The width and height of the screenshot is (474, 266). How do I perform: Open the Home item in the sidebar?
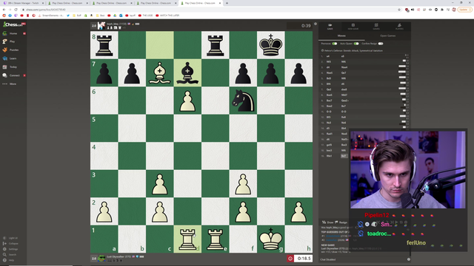(13, 33)
